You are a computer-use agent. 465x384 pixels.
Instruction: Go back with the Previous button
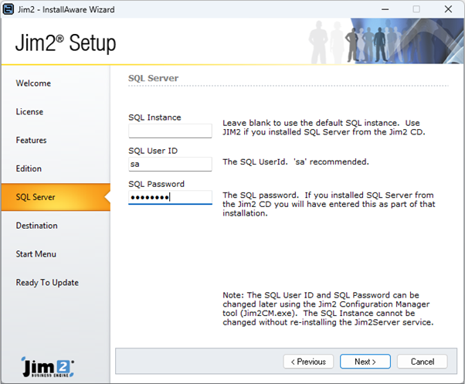click(308, 362)
